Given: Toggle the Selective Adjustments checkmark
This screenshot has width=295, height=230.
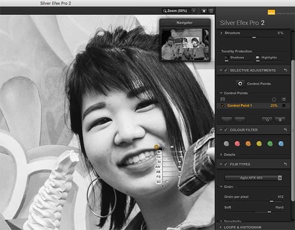Looking at the screenshot, I should 226,70.
